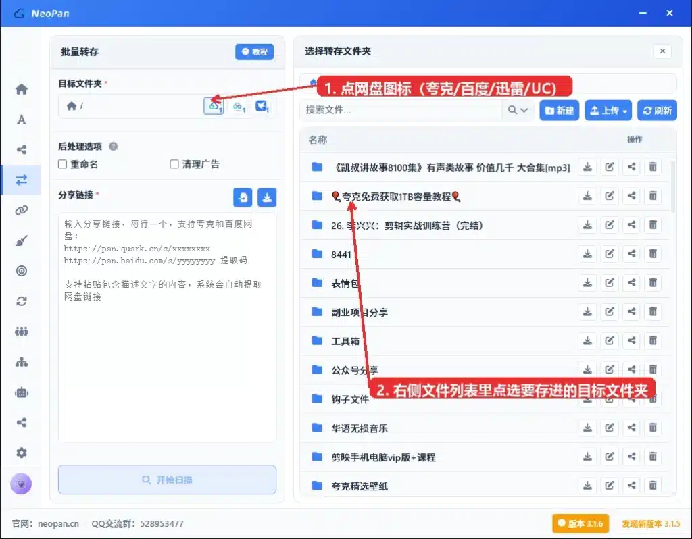Screen dimensions: 692x539
Task: Click the 名称 column header
Action: pos(318,140)
